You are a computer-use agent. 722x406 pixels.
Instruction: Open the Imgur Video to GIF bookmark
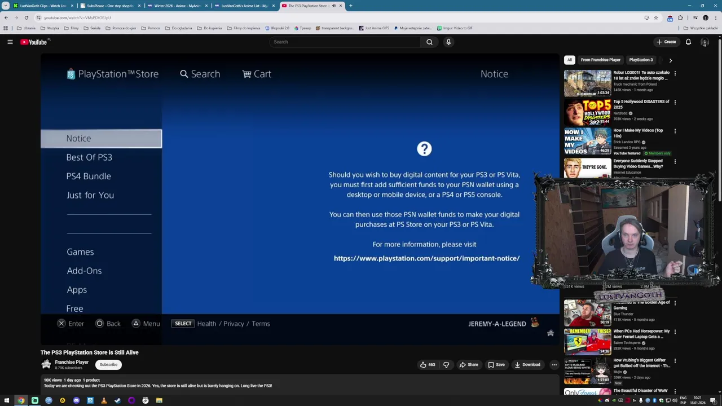point(455,28)
